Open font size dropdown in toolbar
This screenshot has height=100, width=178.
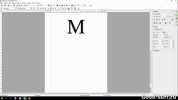pyautogui.click(x=38, y=8)
